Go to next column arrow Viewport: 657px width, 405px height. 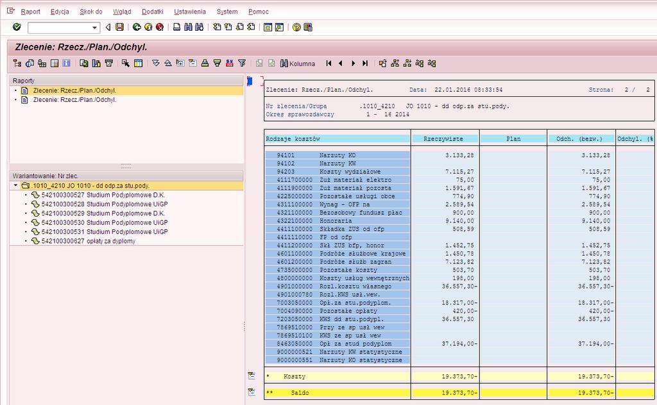(354, 63)
